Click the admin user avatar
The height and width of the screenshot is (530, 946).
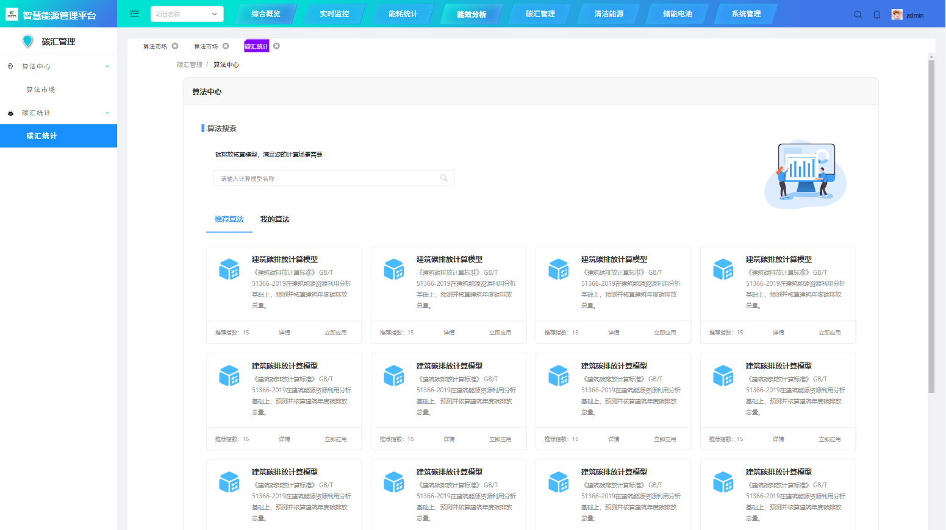(x=897, y=15)
